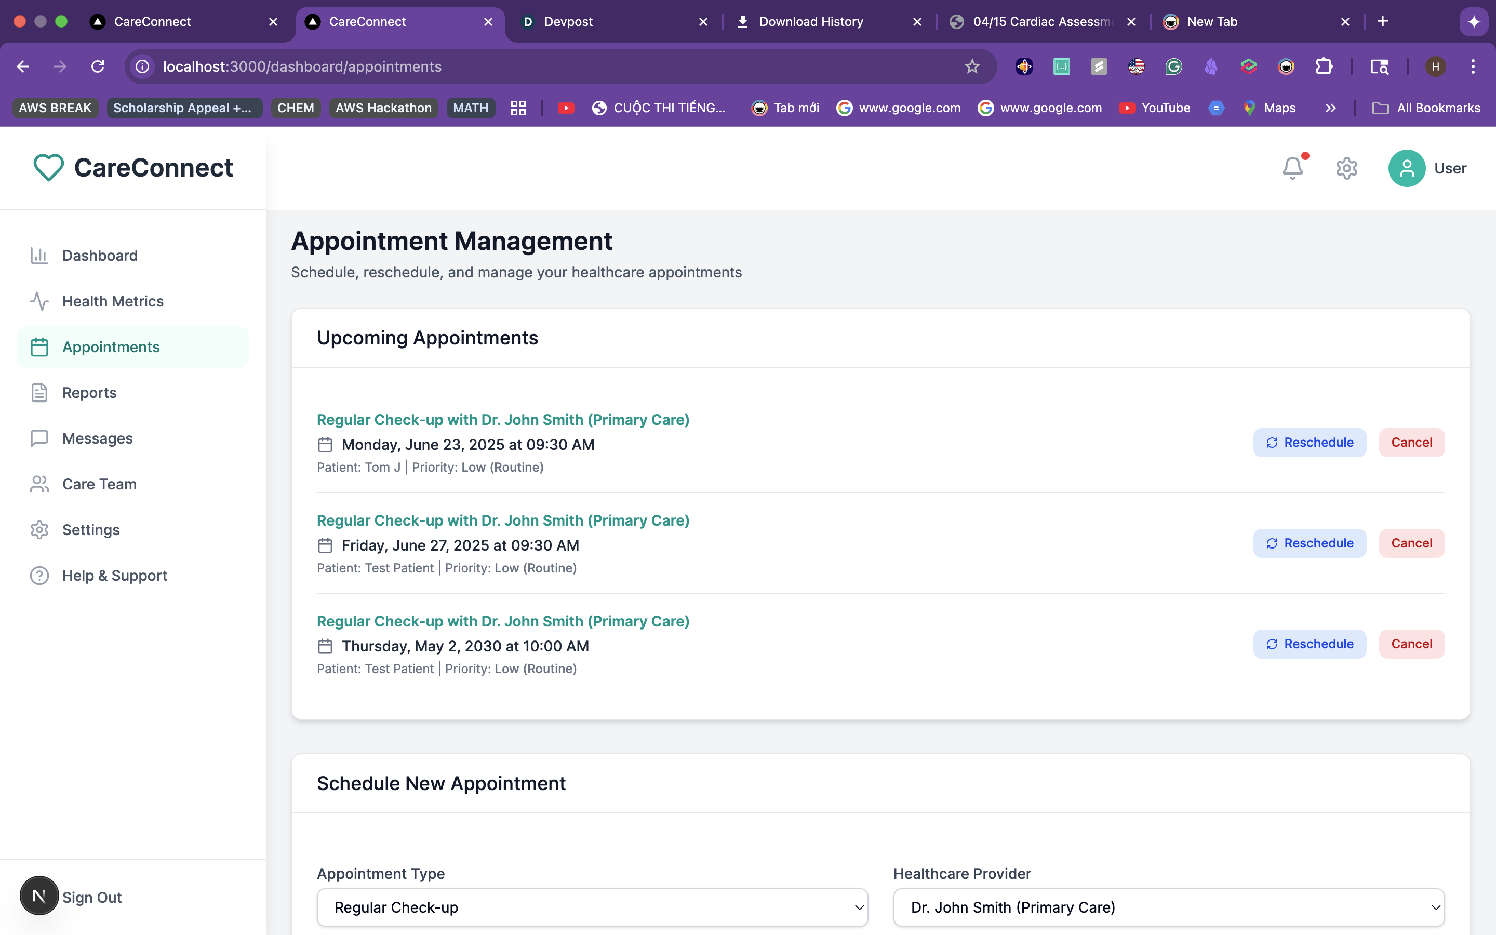
Task: Open the June 27 appointment title link
Action: (503, 520)
